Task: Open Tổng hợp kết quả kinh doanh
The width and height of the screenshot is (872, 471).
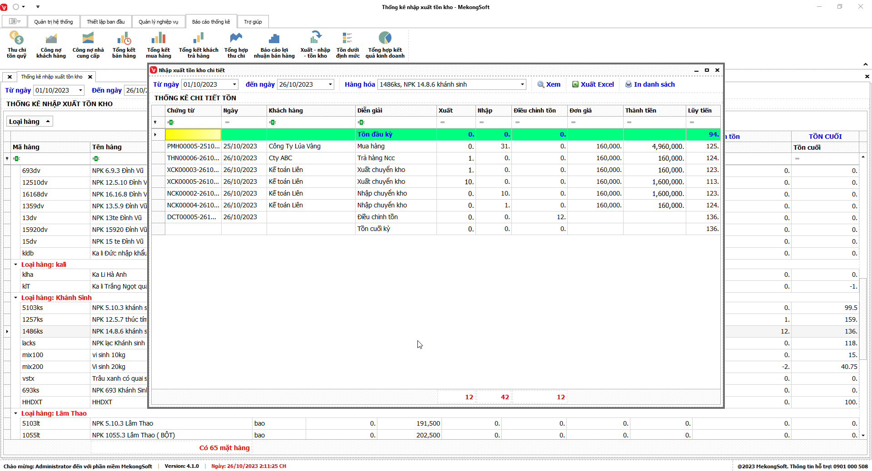Action: pos(385,44)
